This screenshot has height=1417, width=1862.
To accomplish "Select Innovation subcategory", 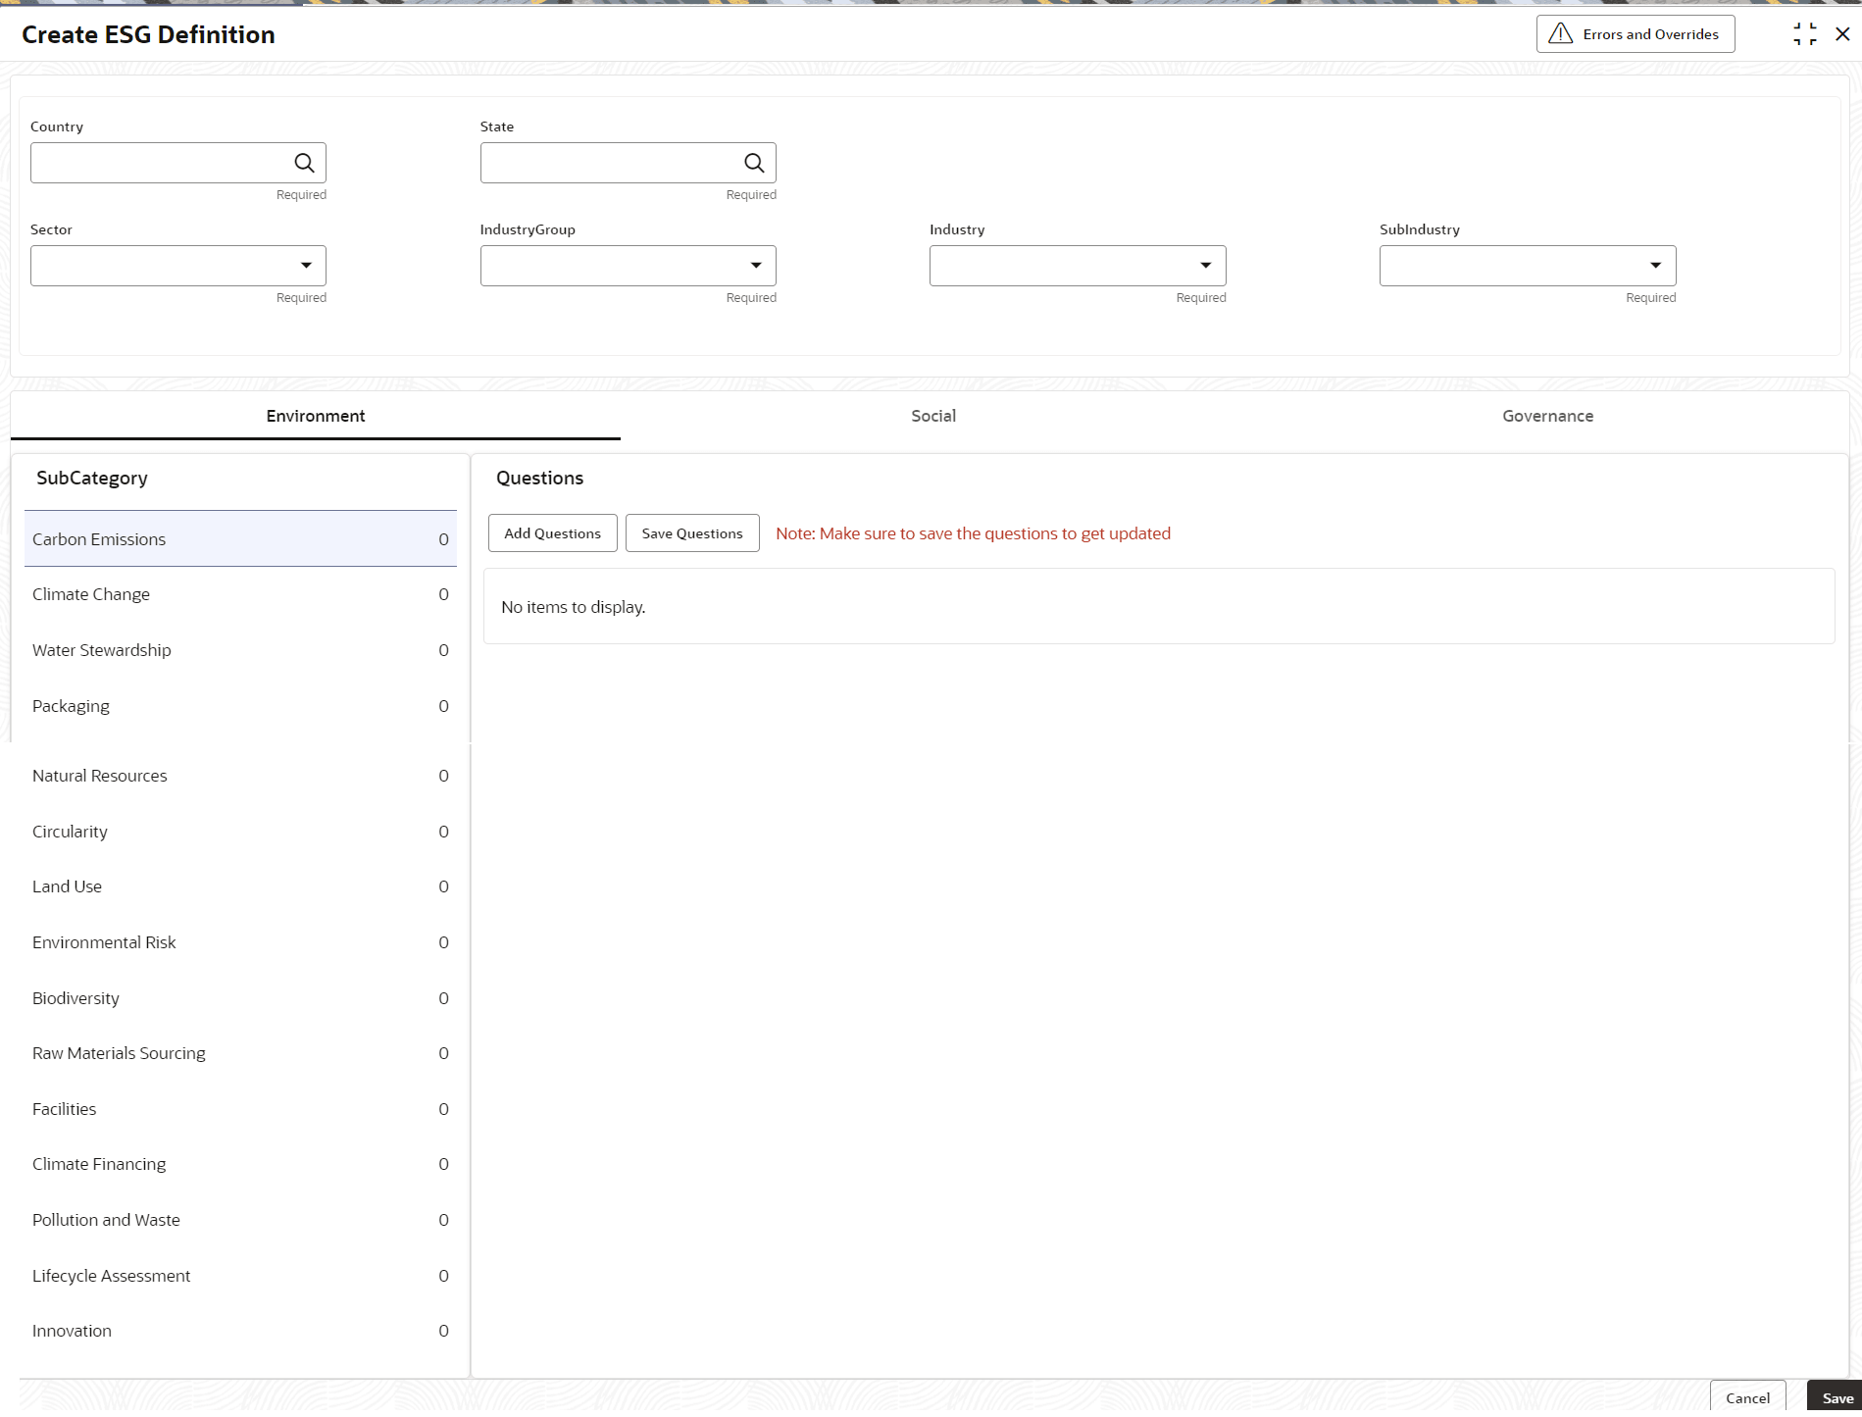I will 240,1331.
